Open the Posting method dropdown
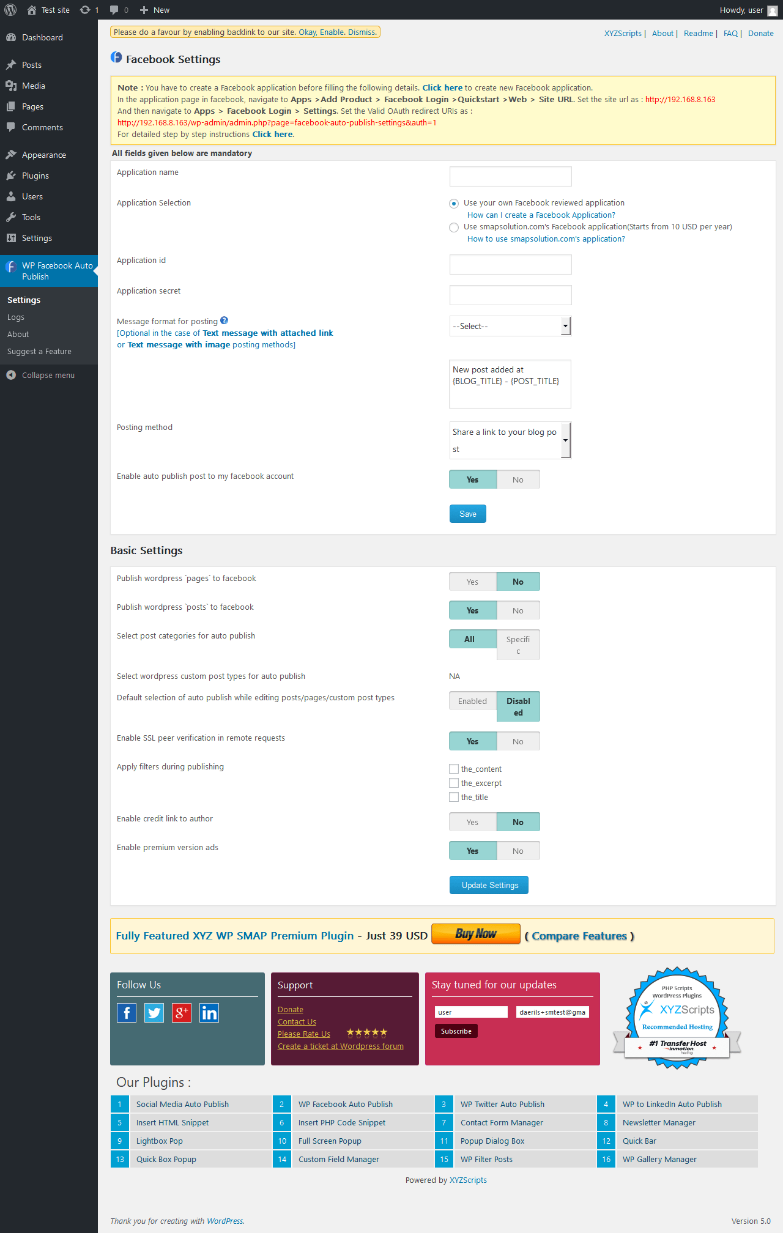The image size is (783, 1233). [510, 440]
